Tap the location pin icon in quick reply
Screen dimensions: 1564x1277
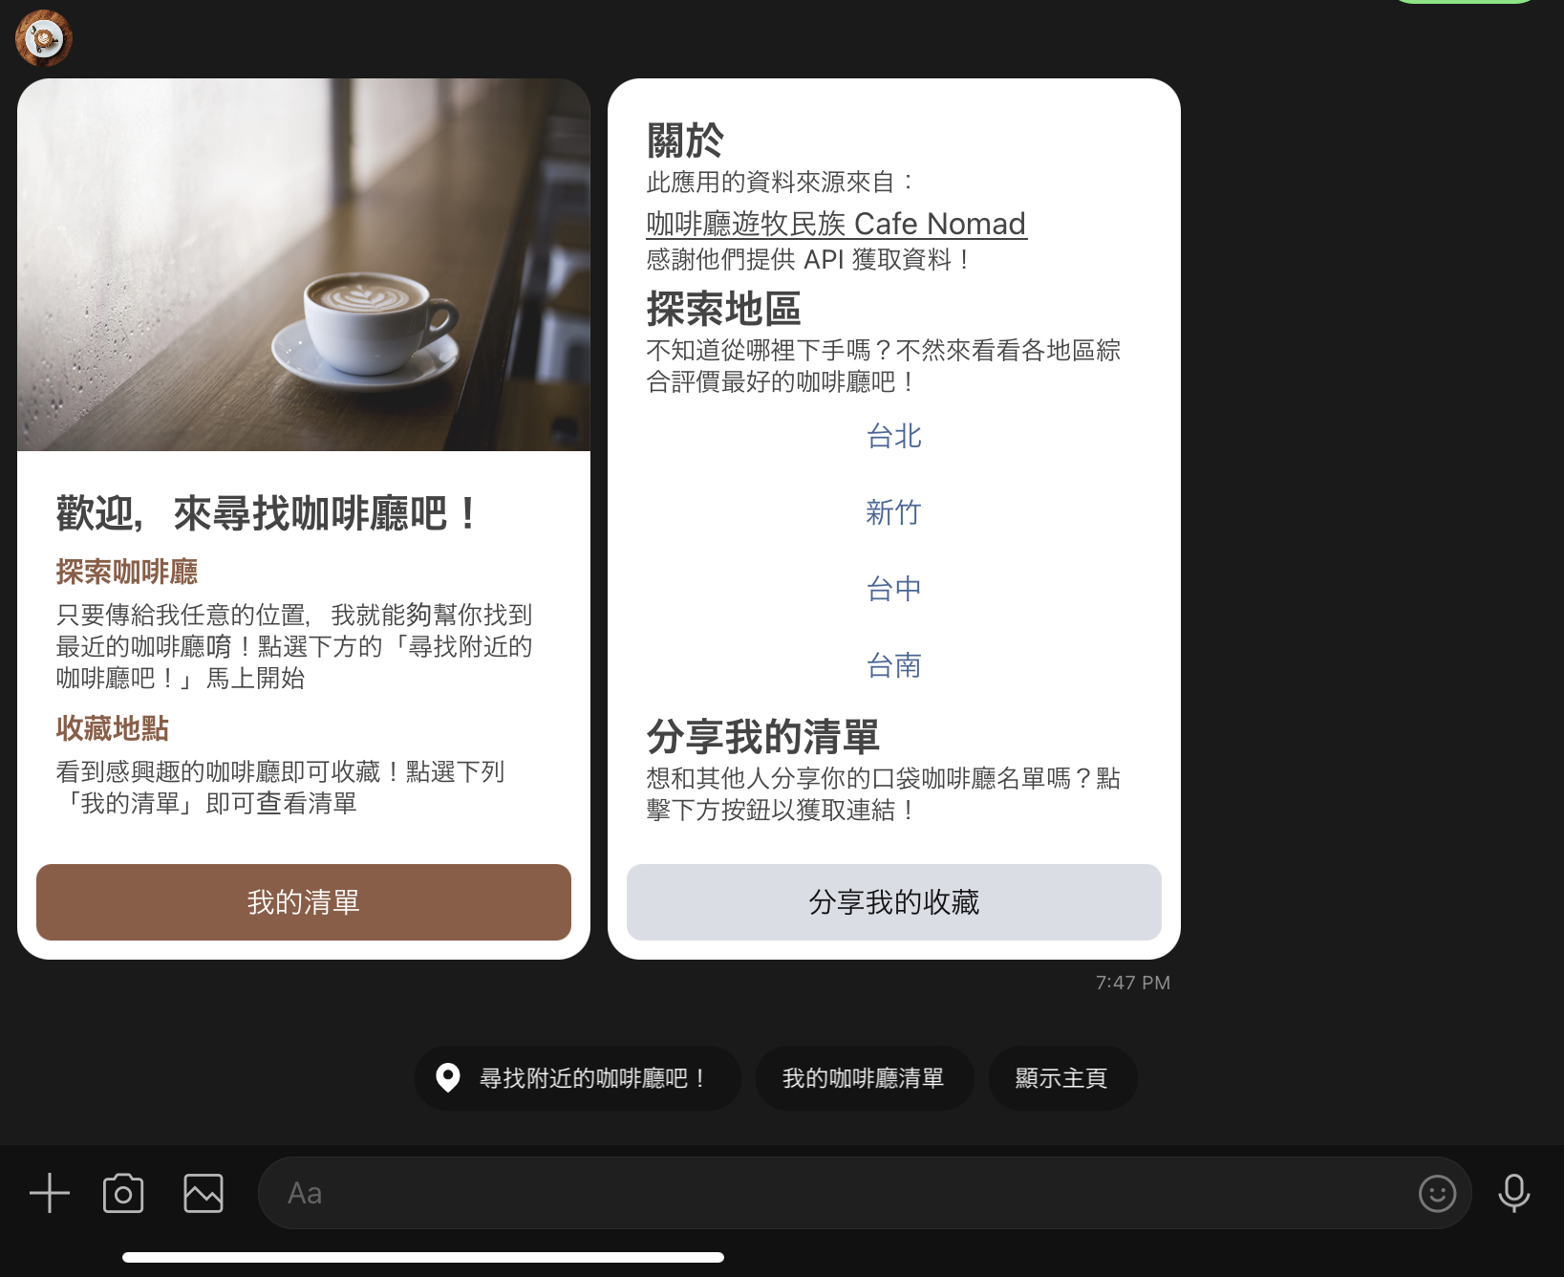[x=447, y=1077]
